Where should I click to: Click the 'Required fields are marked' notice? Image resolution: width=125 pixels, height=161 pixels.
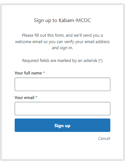coord(62,61)
